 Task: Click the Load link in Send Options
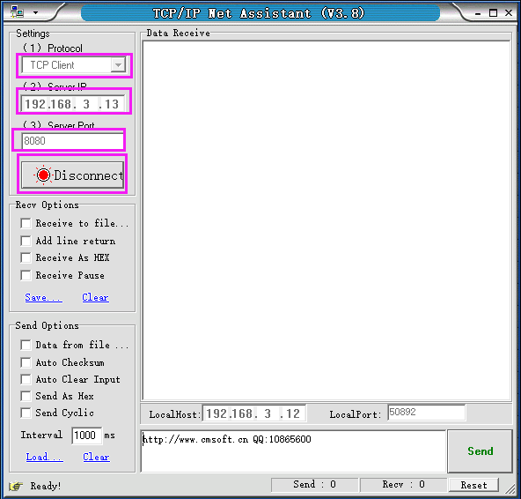[x=45, y=457]
